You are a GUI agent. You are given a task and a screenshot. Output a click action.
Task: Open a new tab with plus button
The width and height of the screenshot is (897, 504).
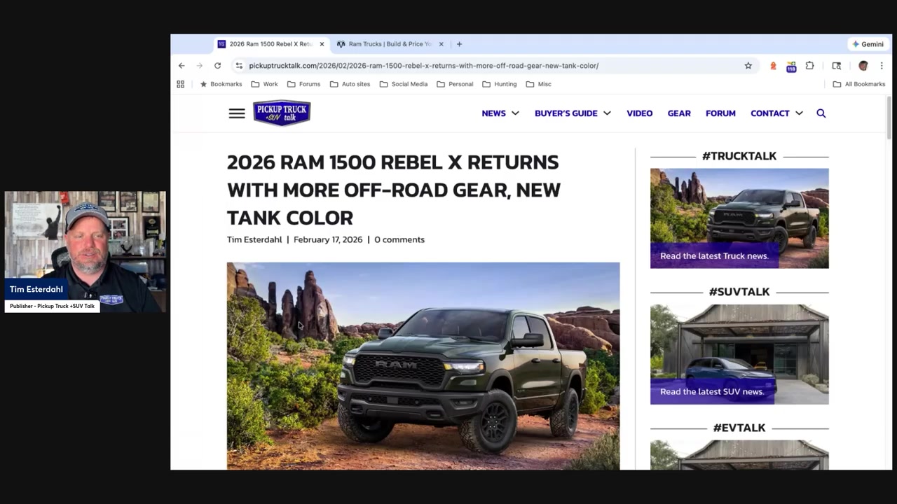[x=459, y=44]
